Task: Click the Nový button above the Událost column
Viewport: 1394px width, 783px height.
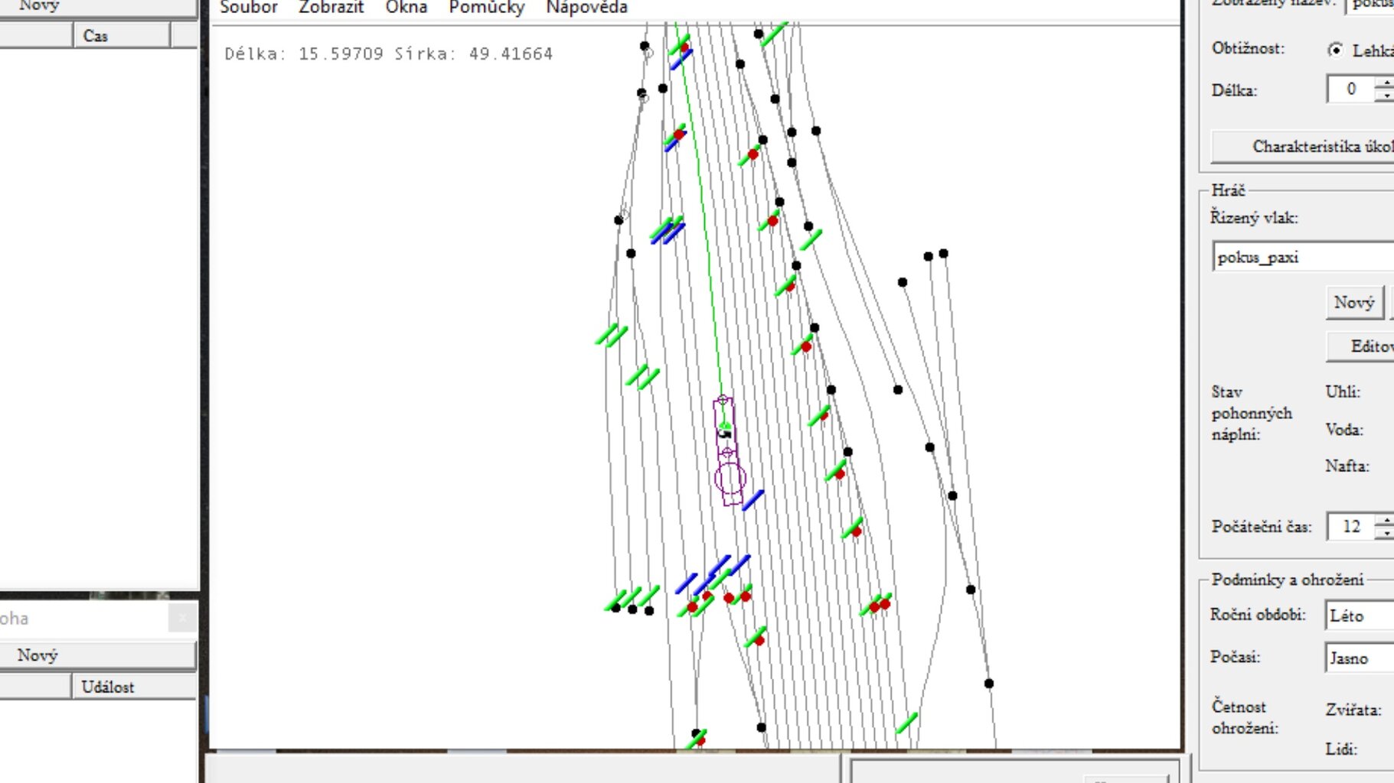Action: tap(98, 655)
